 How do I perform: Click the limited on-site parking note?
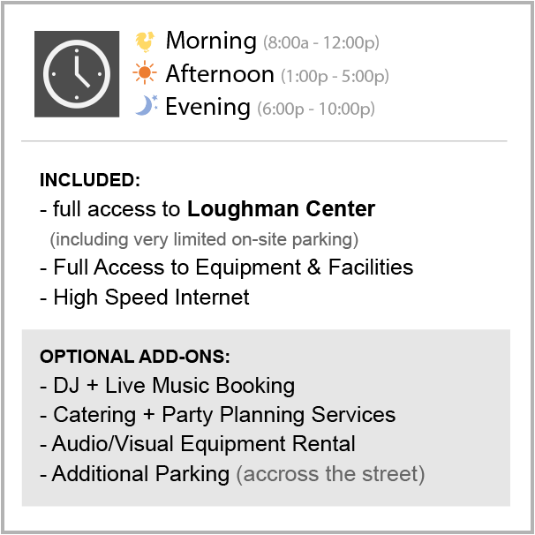[x=205, y=239]
